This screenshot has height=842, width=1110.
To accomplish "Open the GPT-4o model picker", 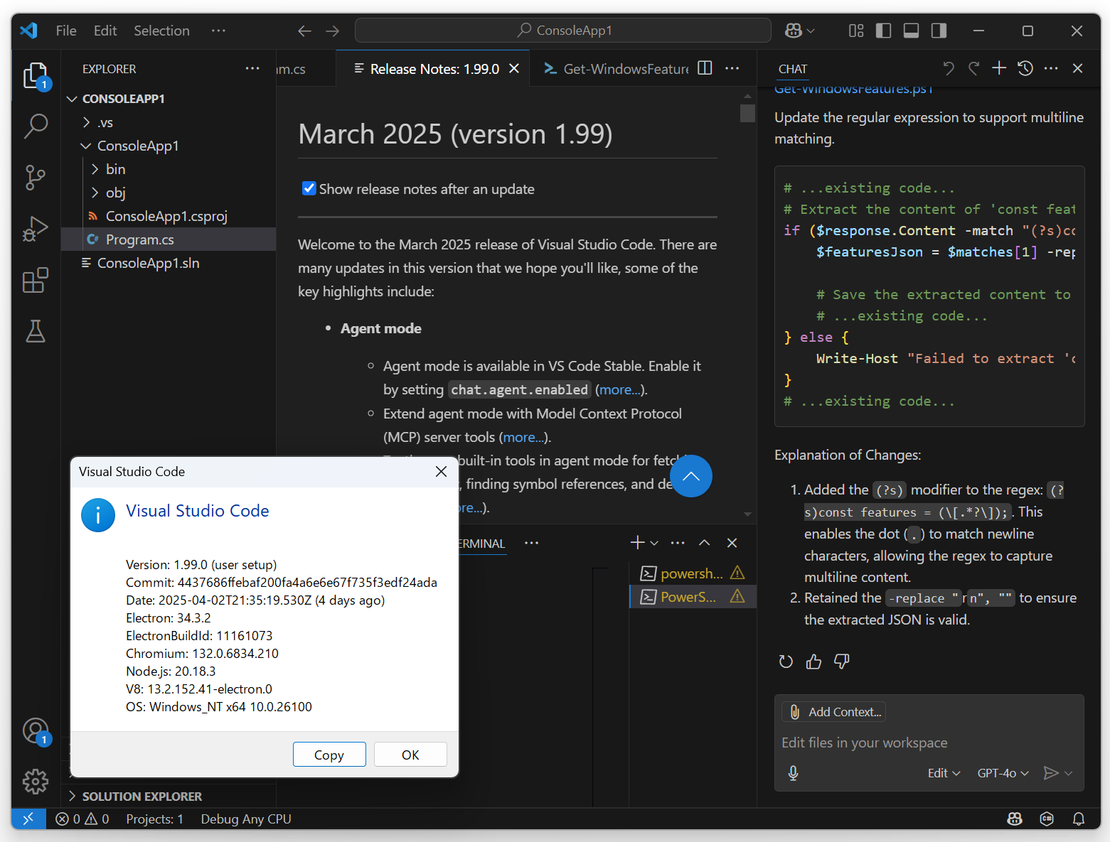I will 1003,773.
